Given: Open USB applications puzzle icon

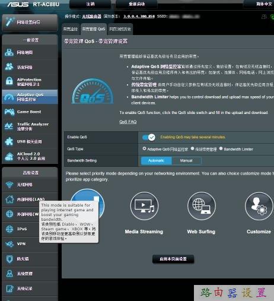Looking at the screenshot, I should (9, 141).
